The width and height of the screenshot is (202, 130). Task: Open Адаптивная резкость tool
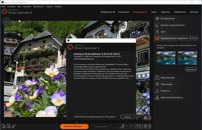click(x=176, y=97)
